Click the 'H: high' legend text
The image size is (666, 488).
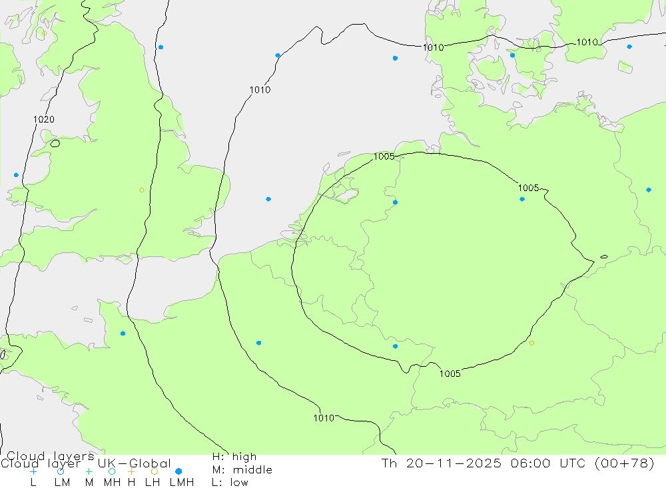(234, 457)
